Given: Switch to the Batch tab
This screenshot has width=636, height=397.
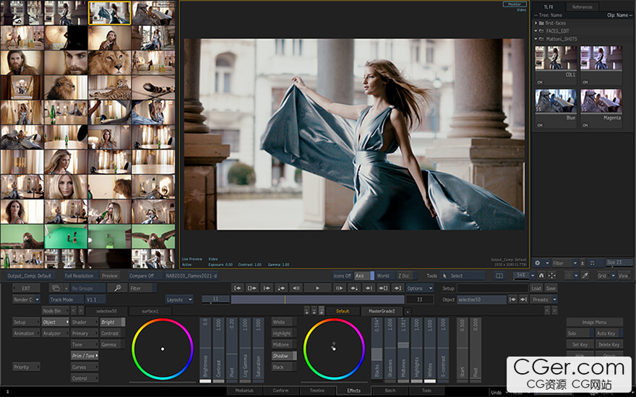Looking at the screenshot, I should pos(390,391).
